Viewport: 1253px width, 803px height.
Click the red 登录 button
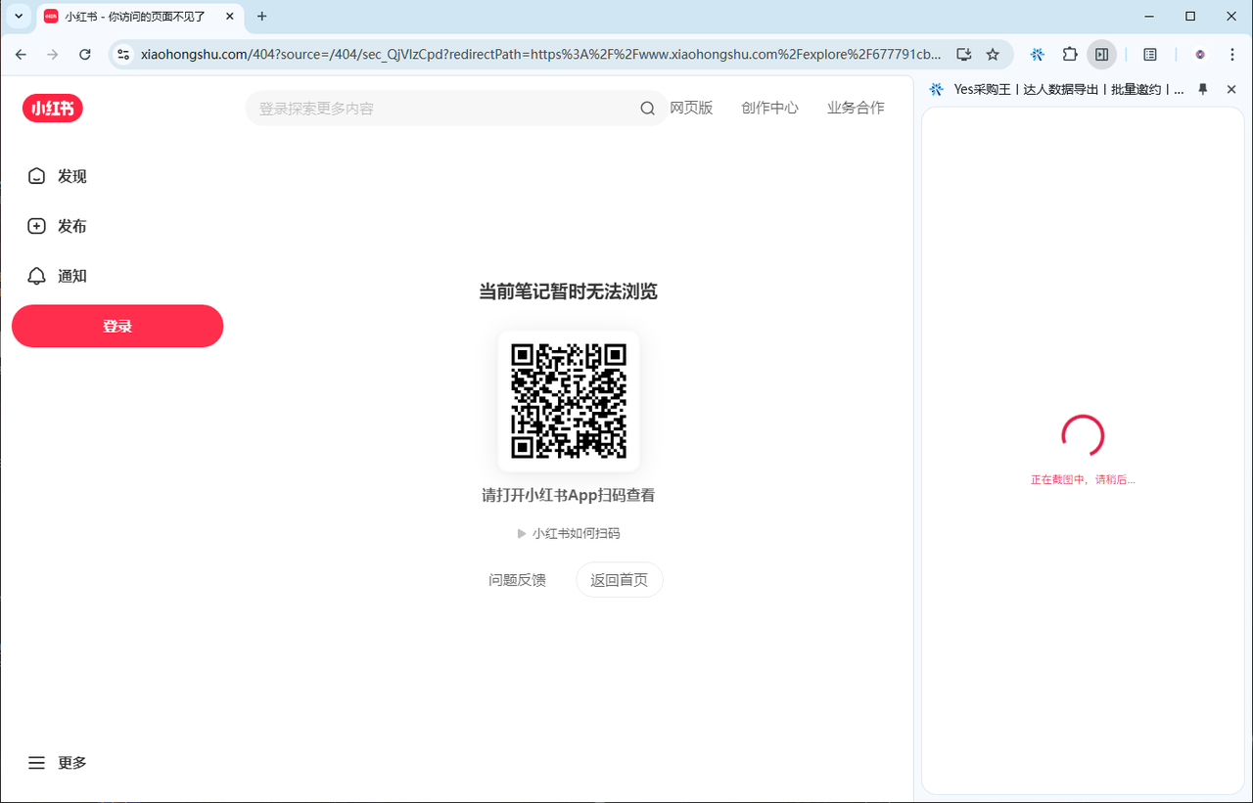pos(117,326)
